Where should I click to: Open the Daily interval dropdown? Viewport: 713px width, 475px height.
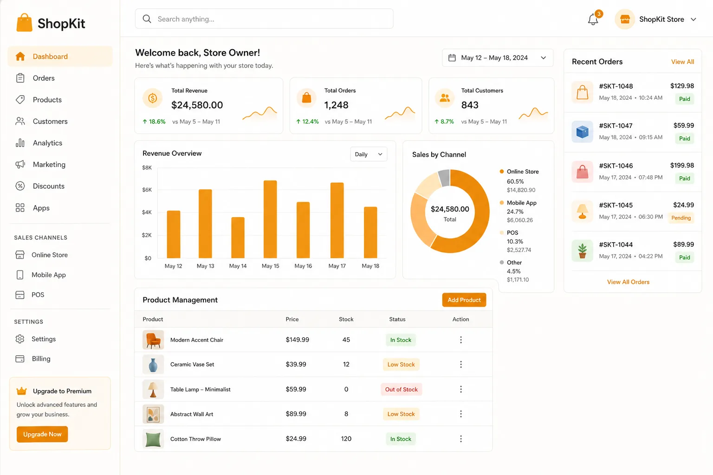369,154
